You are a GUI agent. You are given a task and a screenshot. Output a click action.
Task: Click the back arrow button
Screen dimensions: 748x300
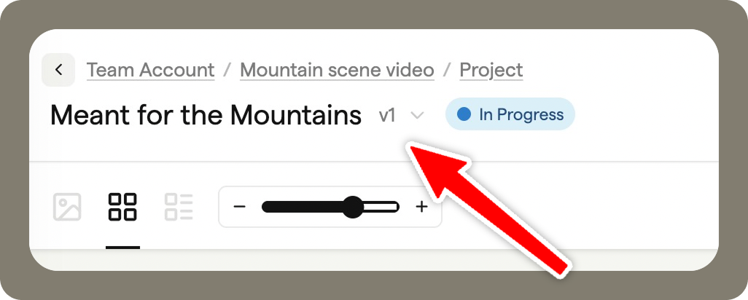point(59,70)
